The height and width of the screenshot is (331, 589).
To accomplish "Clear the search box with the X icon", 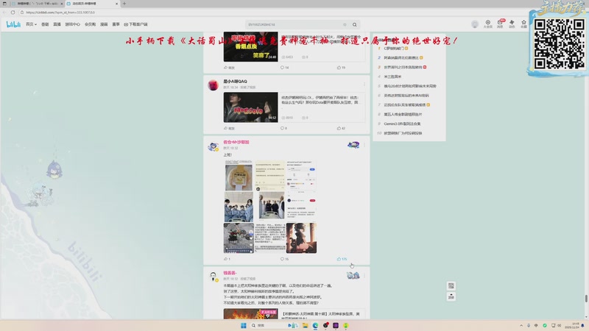I will [x=345, y=25].
